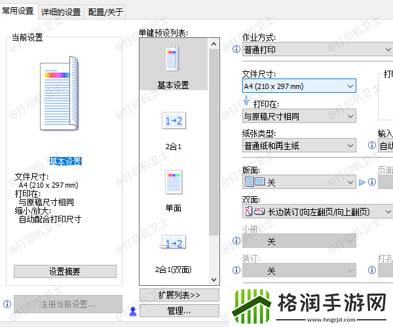Expand the 文件尺寸 A4 dropdown

(299, 86)
